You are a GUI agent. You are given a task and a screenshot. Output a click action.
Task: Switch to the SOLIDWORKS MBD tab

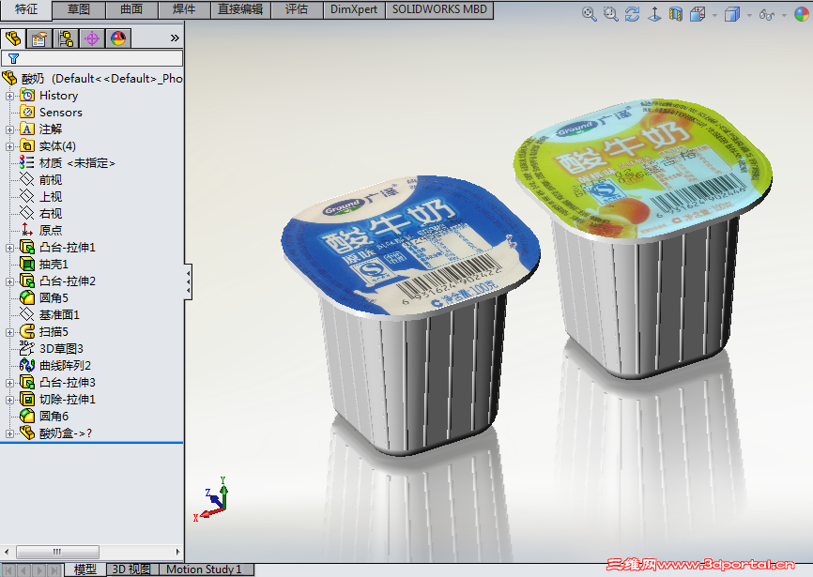(439, 9)
